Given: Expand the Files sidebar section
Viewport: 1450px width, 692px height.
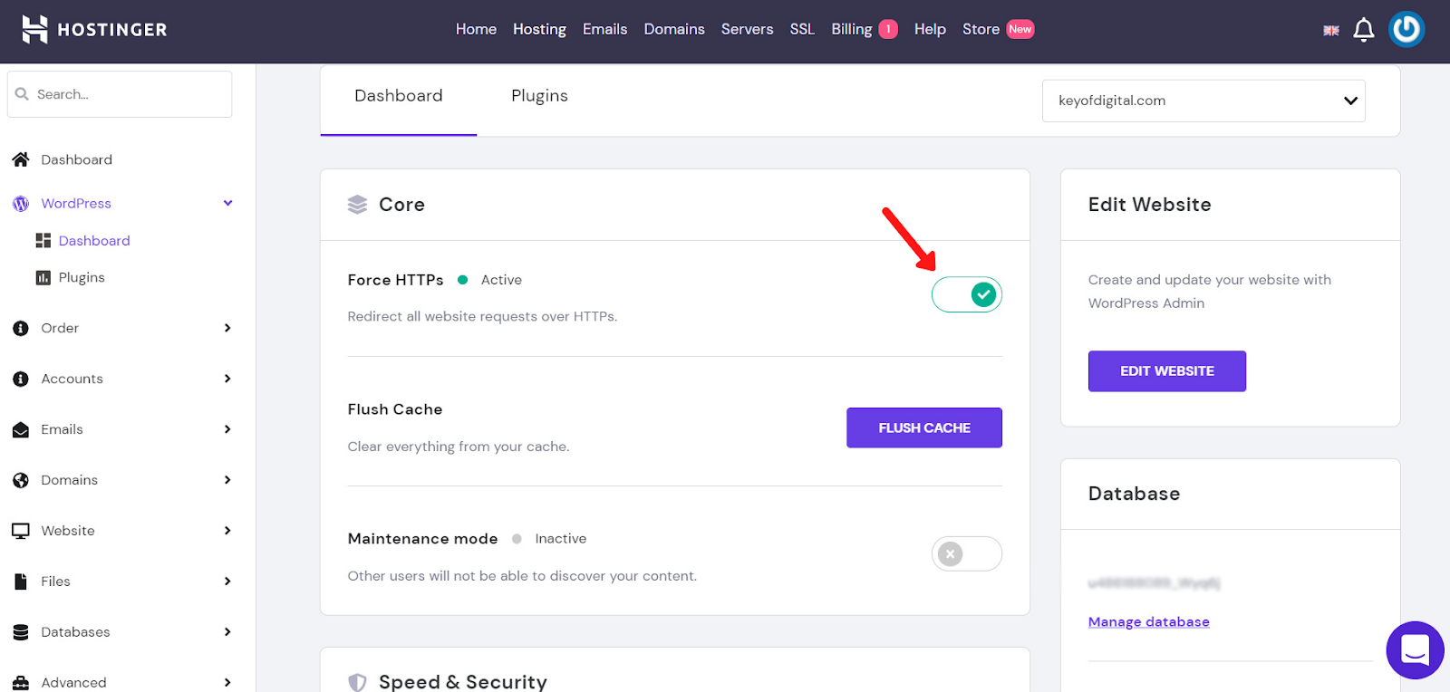Looking at the screenshot, I should click(227, 581).
